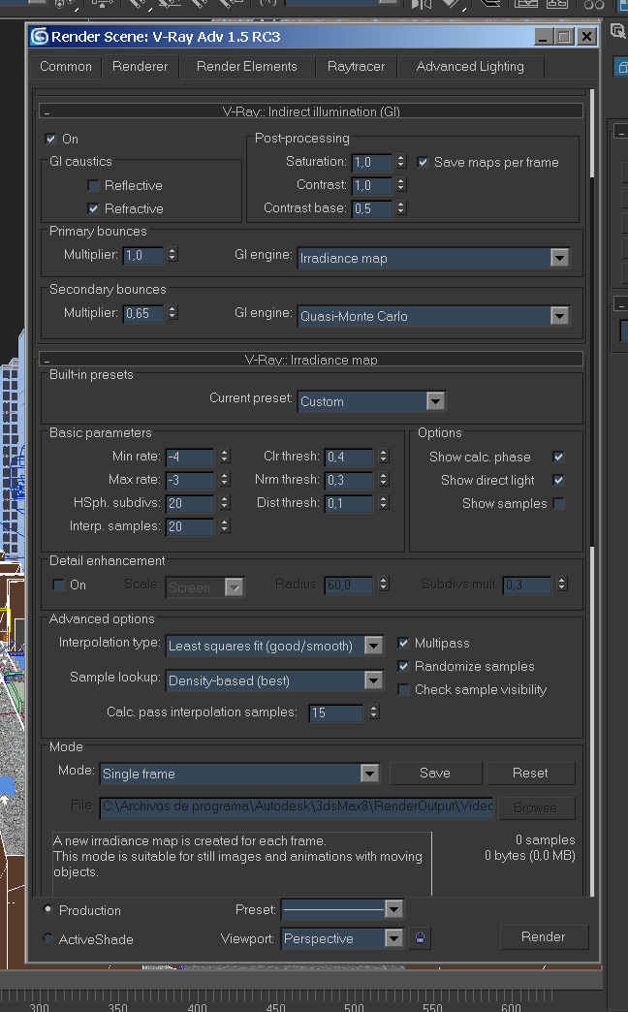This screenshot has height=1012, width=628.
Task: Open the Sample lookup dropdown
Action: point(274,680)
